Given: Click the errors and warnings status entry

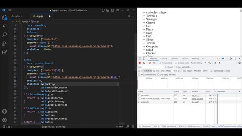Looking at the screenshot, I should pyautogui.click(x=8, y=127).
